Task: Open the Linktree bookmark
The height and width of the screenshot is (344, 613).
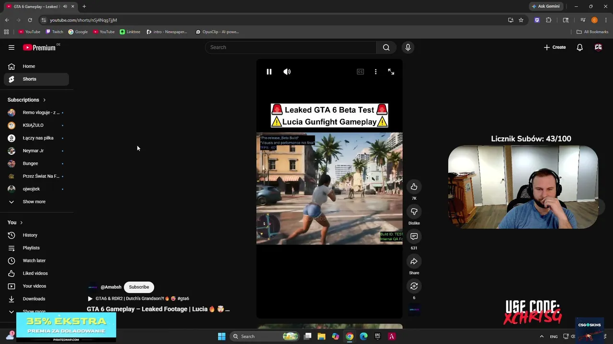Action: [130, 32]
